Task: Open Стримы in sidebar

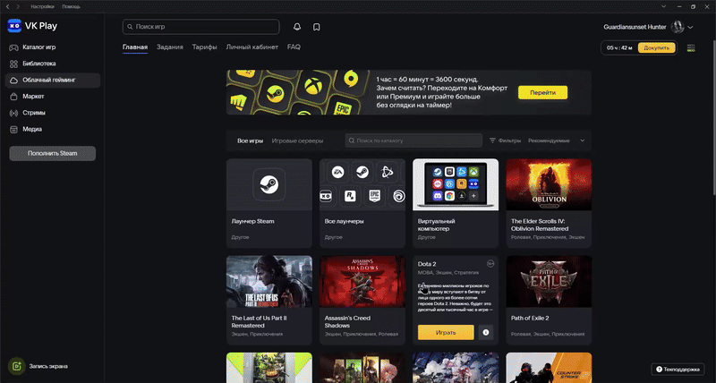Action: pos(53,113)
